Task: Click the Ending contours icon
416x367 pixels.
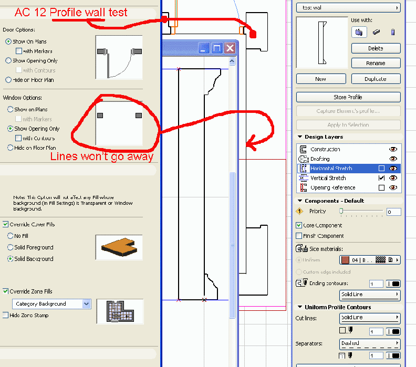Action: tap(301, 282)
